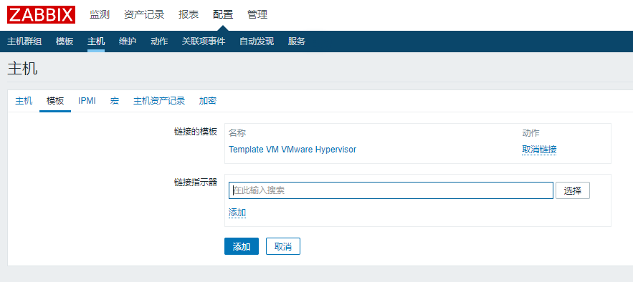Click 取消链接 to unlink the template
This screenshot has width=633, height=282.
tap(539, 150)
